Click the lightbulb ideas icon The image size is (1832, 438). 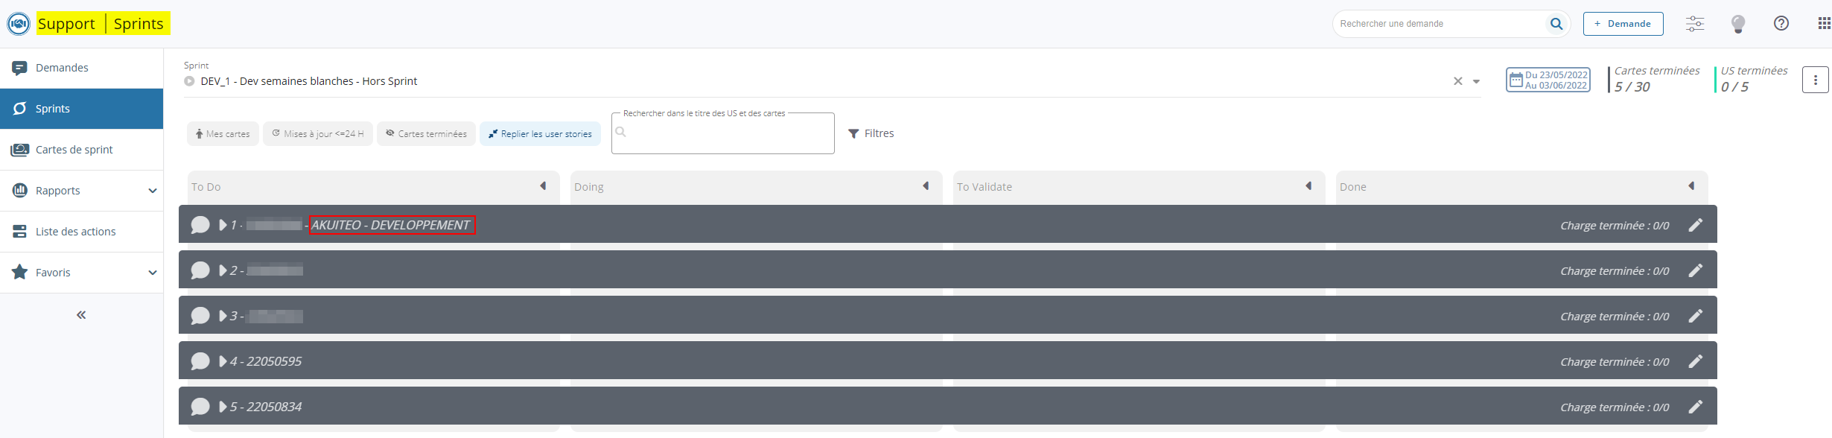(x=1737, y=24)
